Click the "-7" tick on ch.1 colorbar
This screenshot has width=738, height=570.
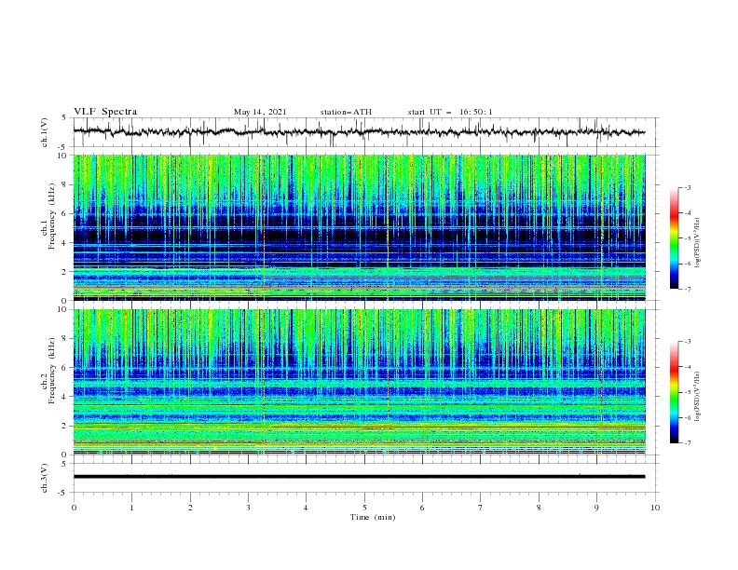click(688, 289)
